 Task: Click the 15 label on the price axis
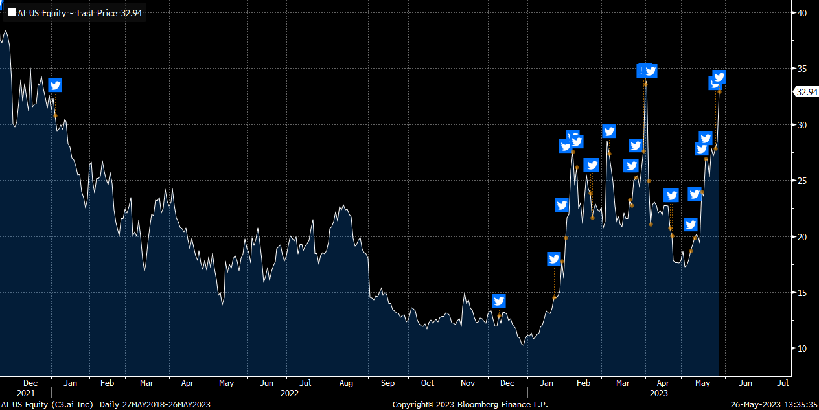click(802, 293)
